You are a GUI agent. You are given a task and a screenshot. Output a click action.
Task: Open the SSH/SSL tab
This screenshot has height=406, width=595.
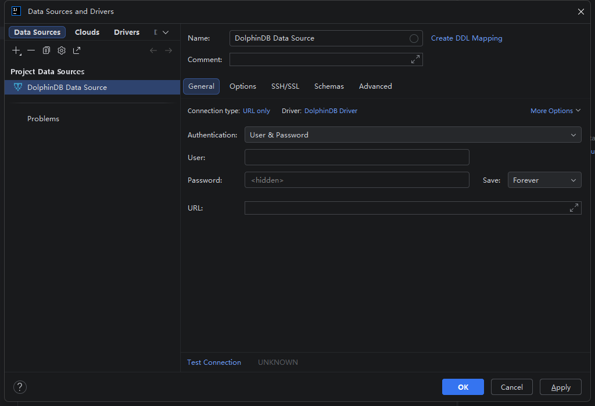click(x=285, y=86)
